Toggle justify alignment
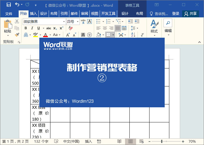The width and height of the screenshot is (204, 145). coord(118,28)
